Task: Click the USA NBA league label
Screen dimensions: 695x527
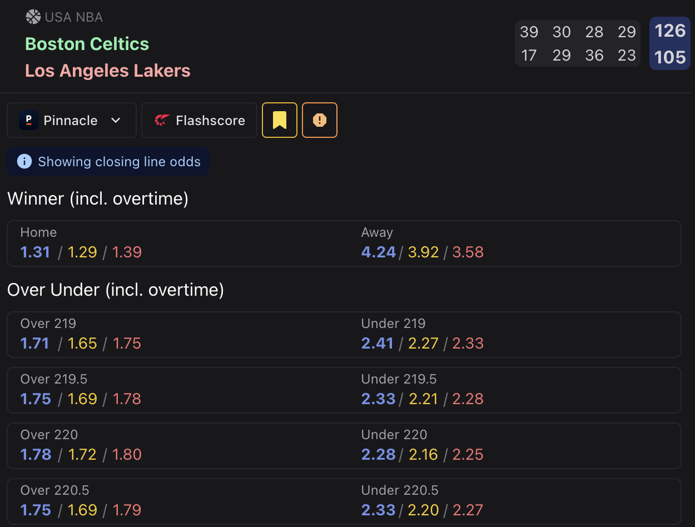Action: click(x=74, y=17)
